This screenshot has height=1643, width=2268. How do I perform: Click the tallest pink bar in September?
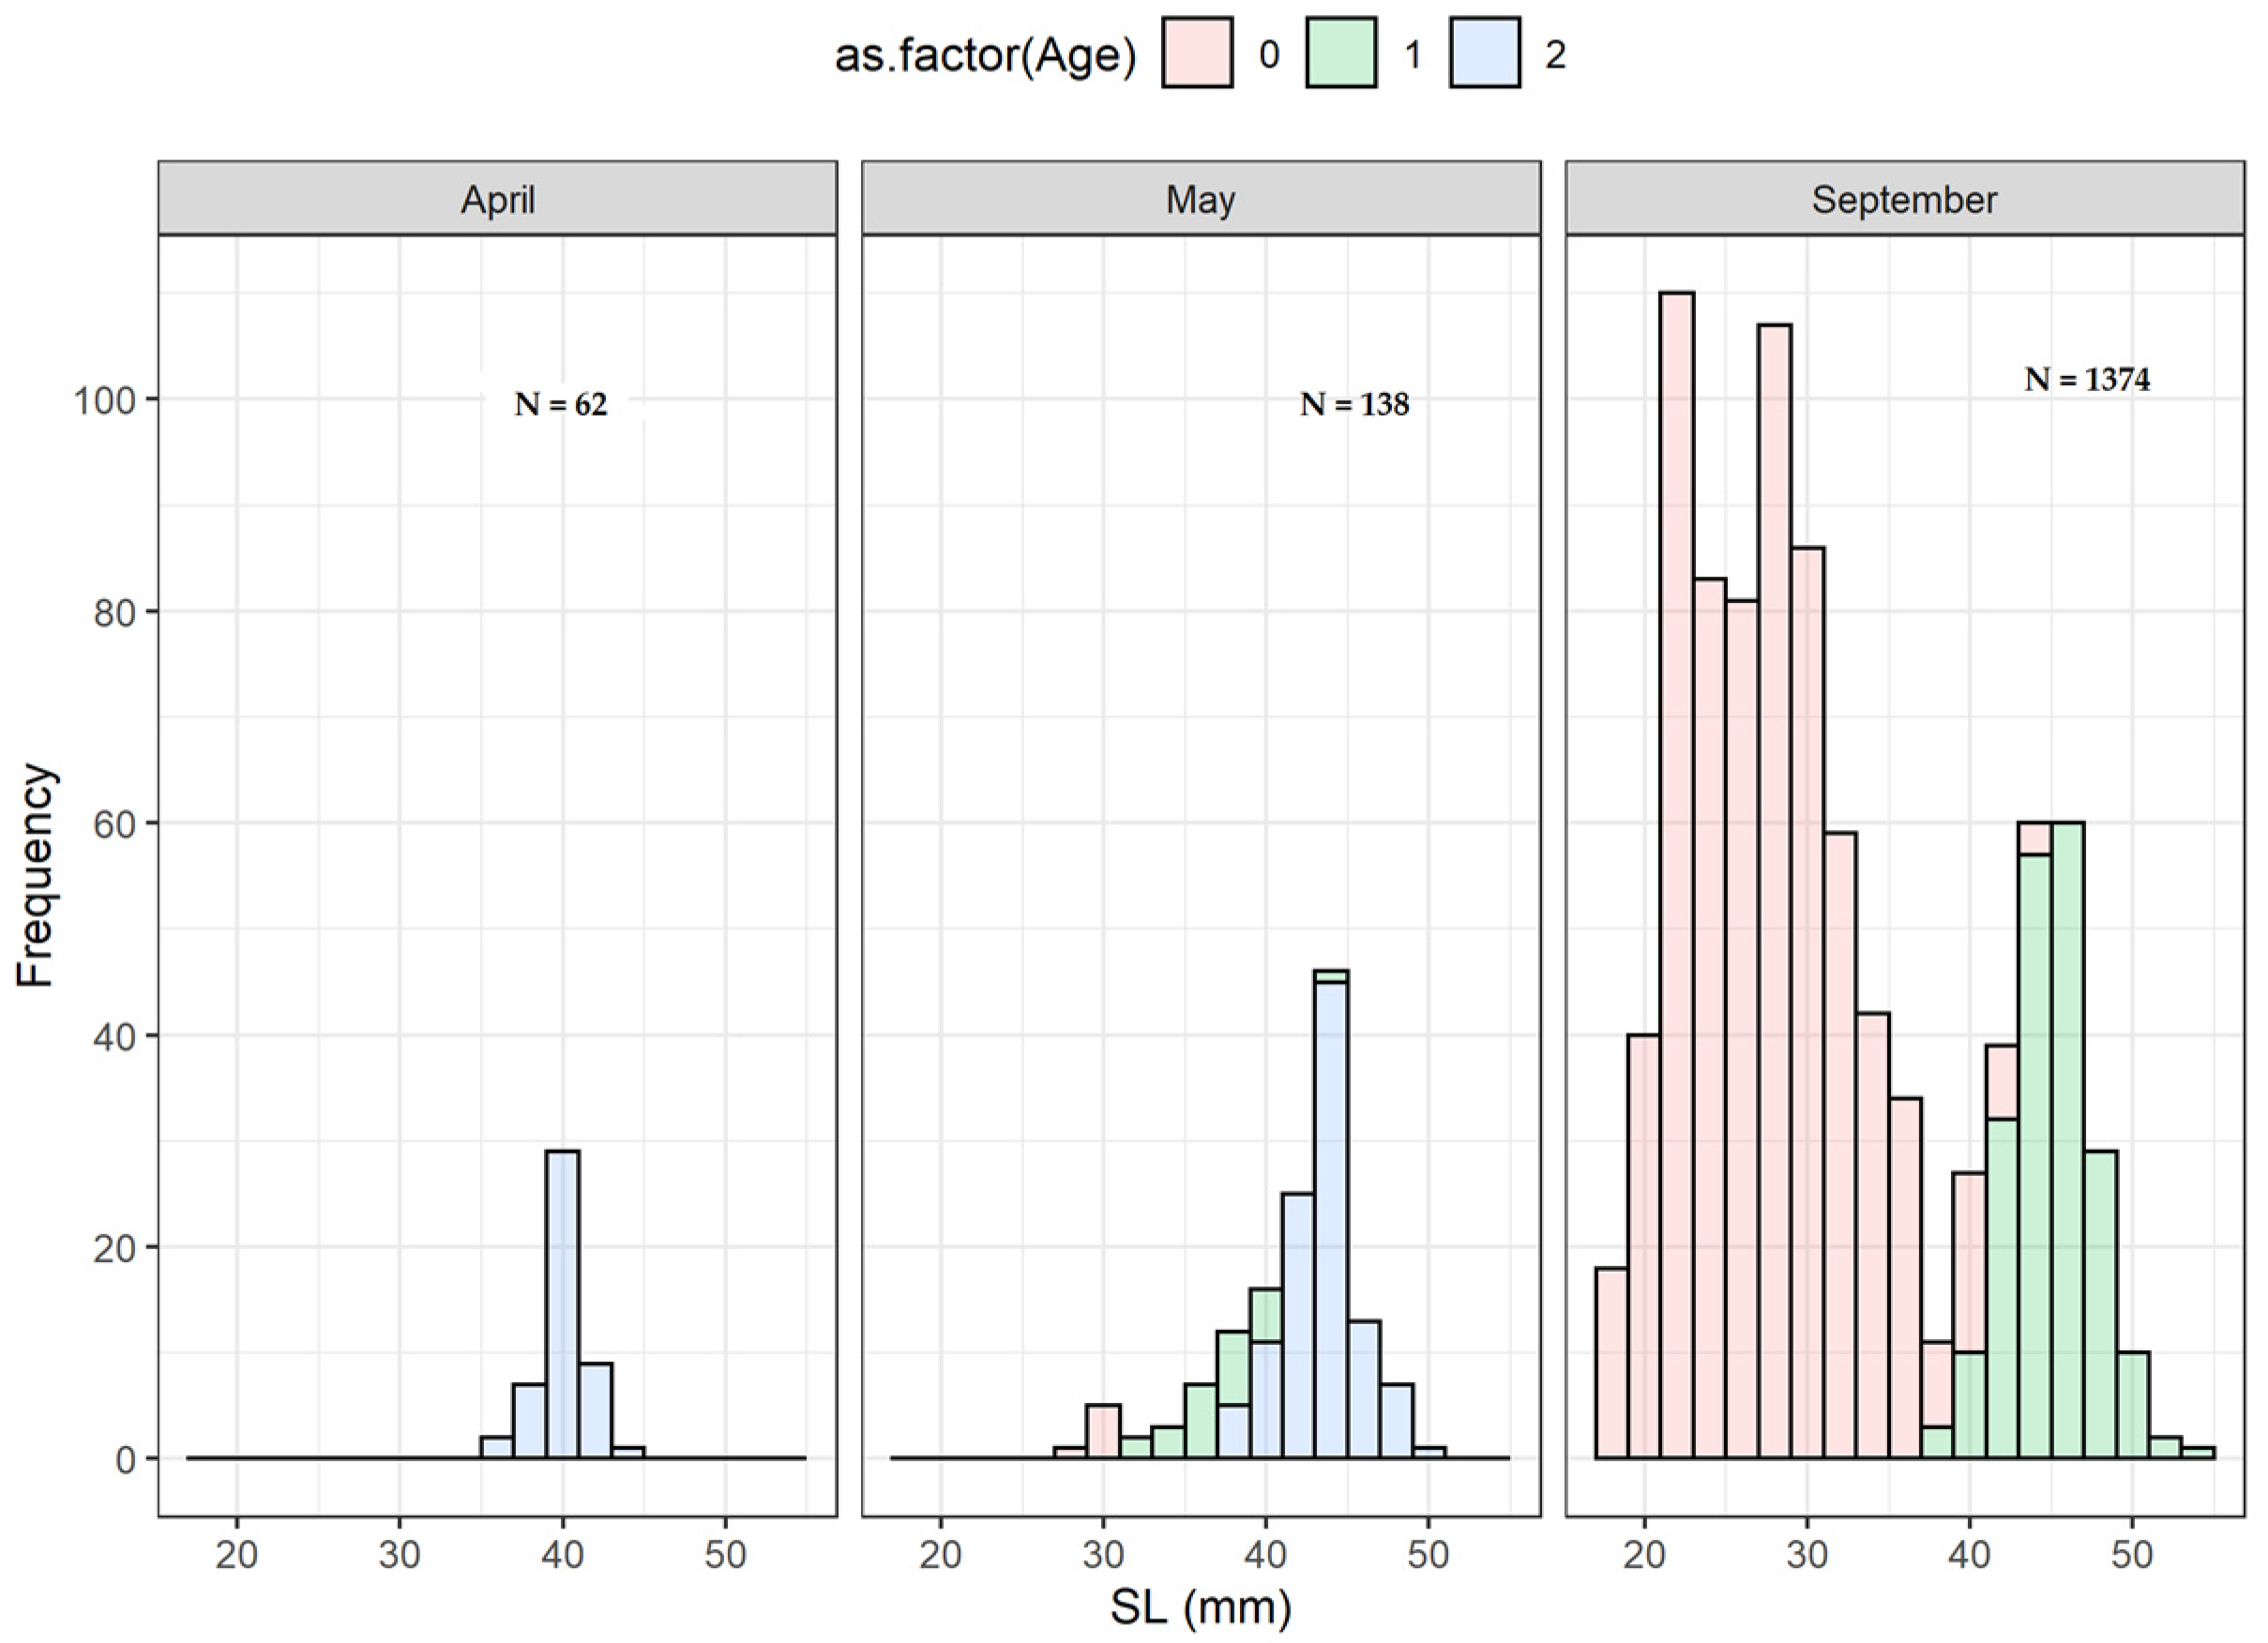[1677, 875]
